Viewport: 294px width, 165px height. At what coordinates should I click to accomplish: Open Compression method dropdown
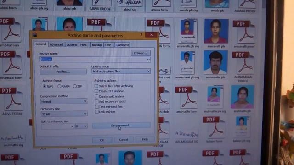(x=64, y=101)
